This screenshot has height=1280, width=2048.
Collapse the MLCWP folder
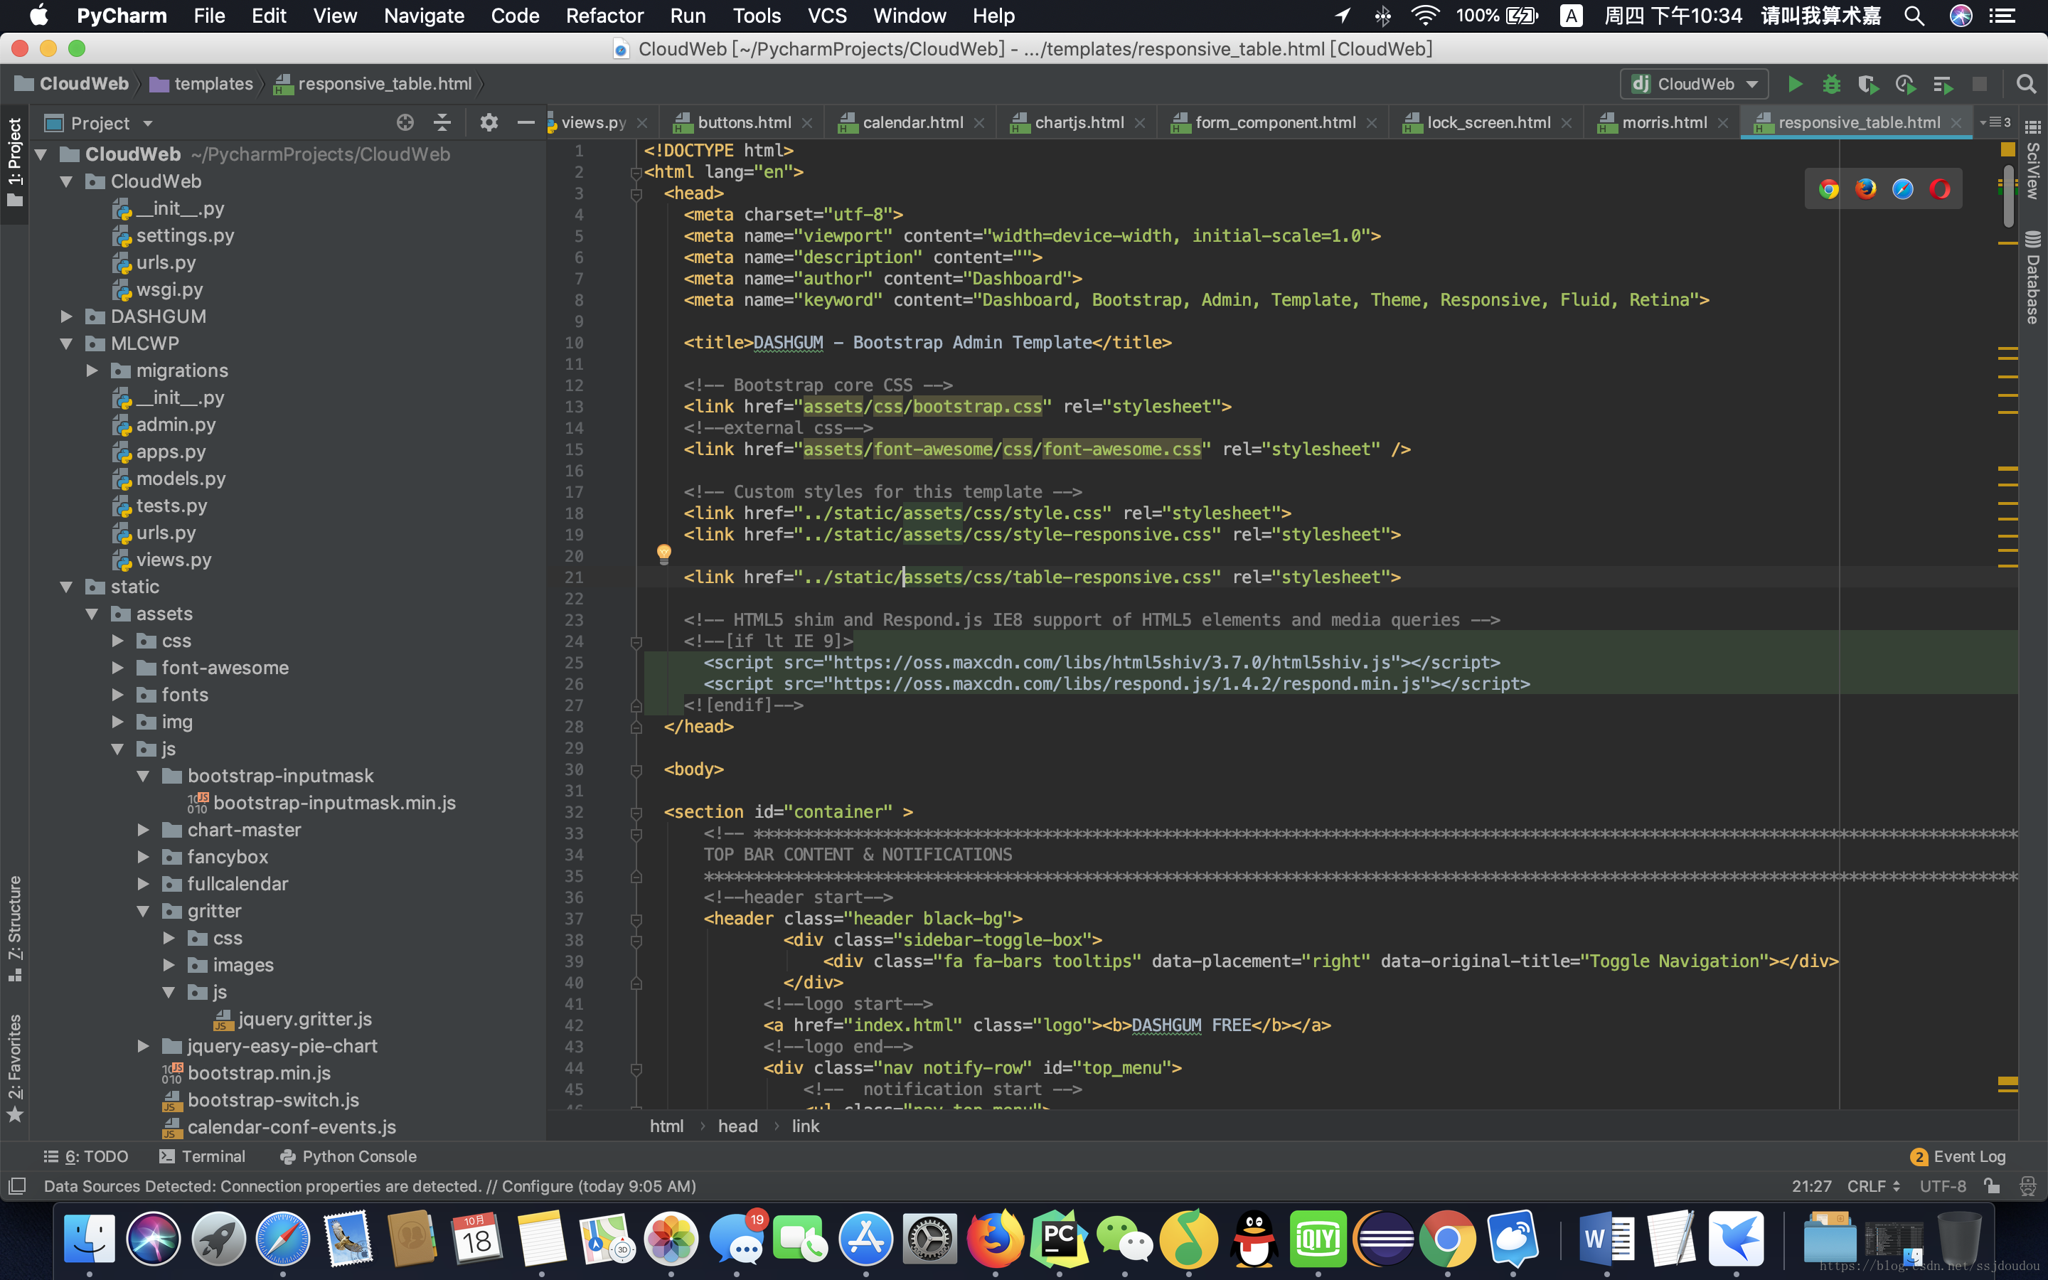coord(66,343)
